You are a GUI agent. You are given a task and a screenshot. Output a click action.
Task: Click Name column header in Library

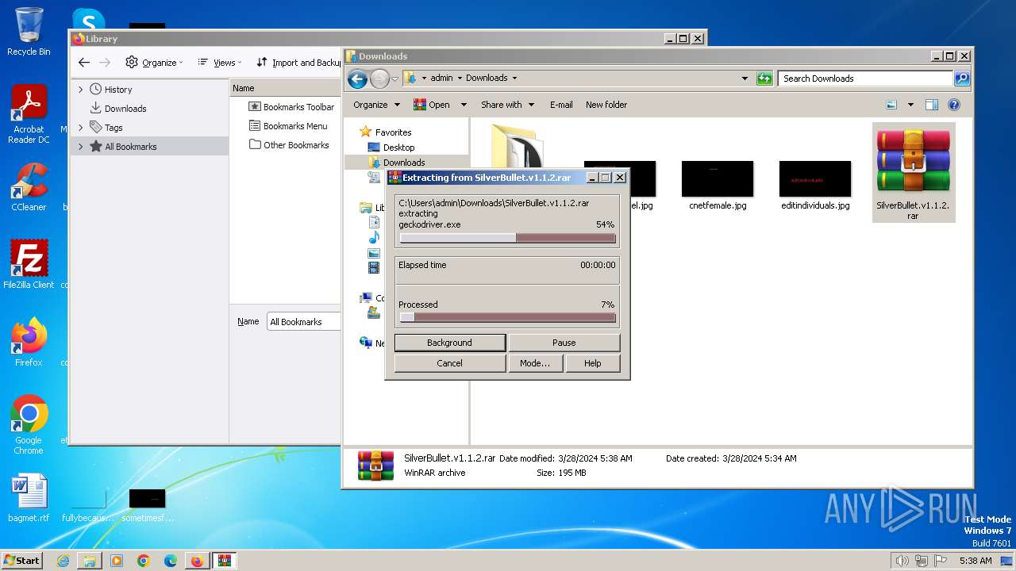tap(286, 88)
